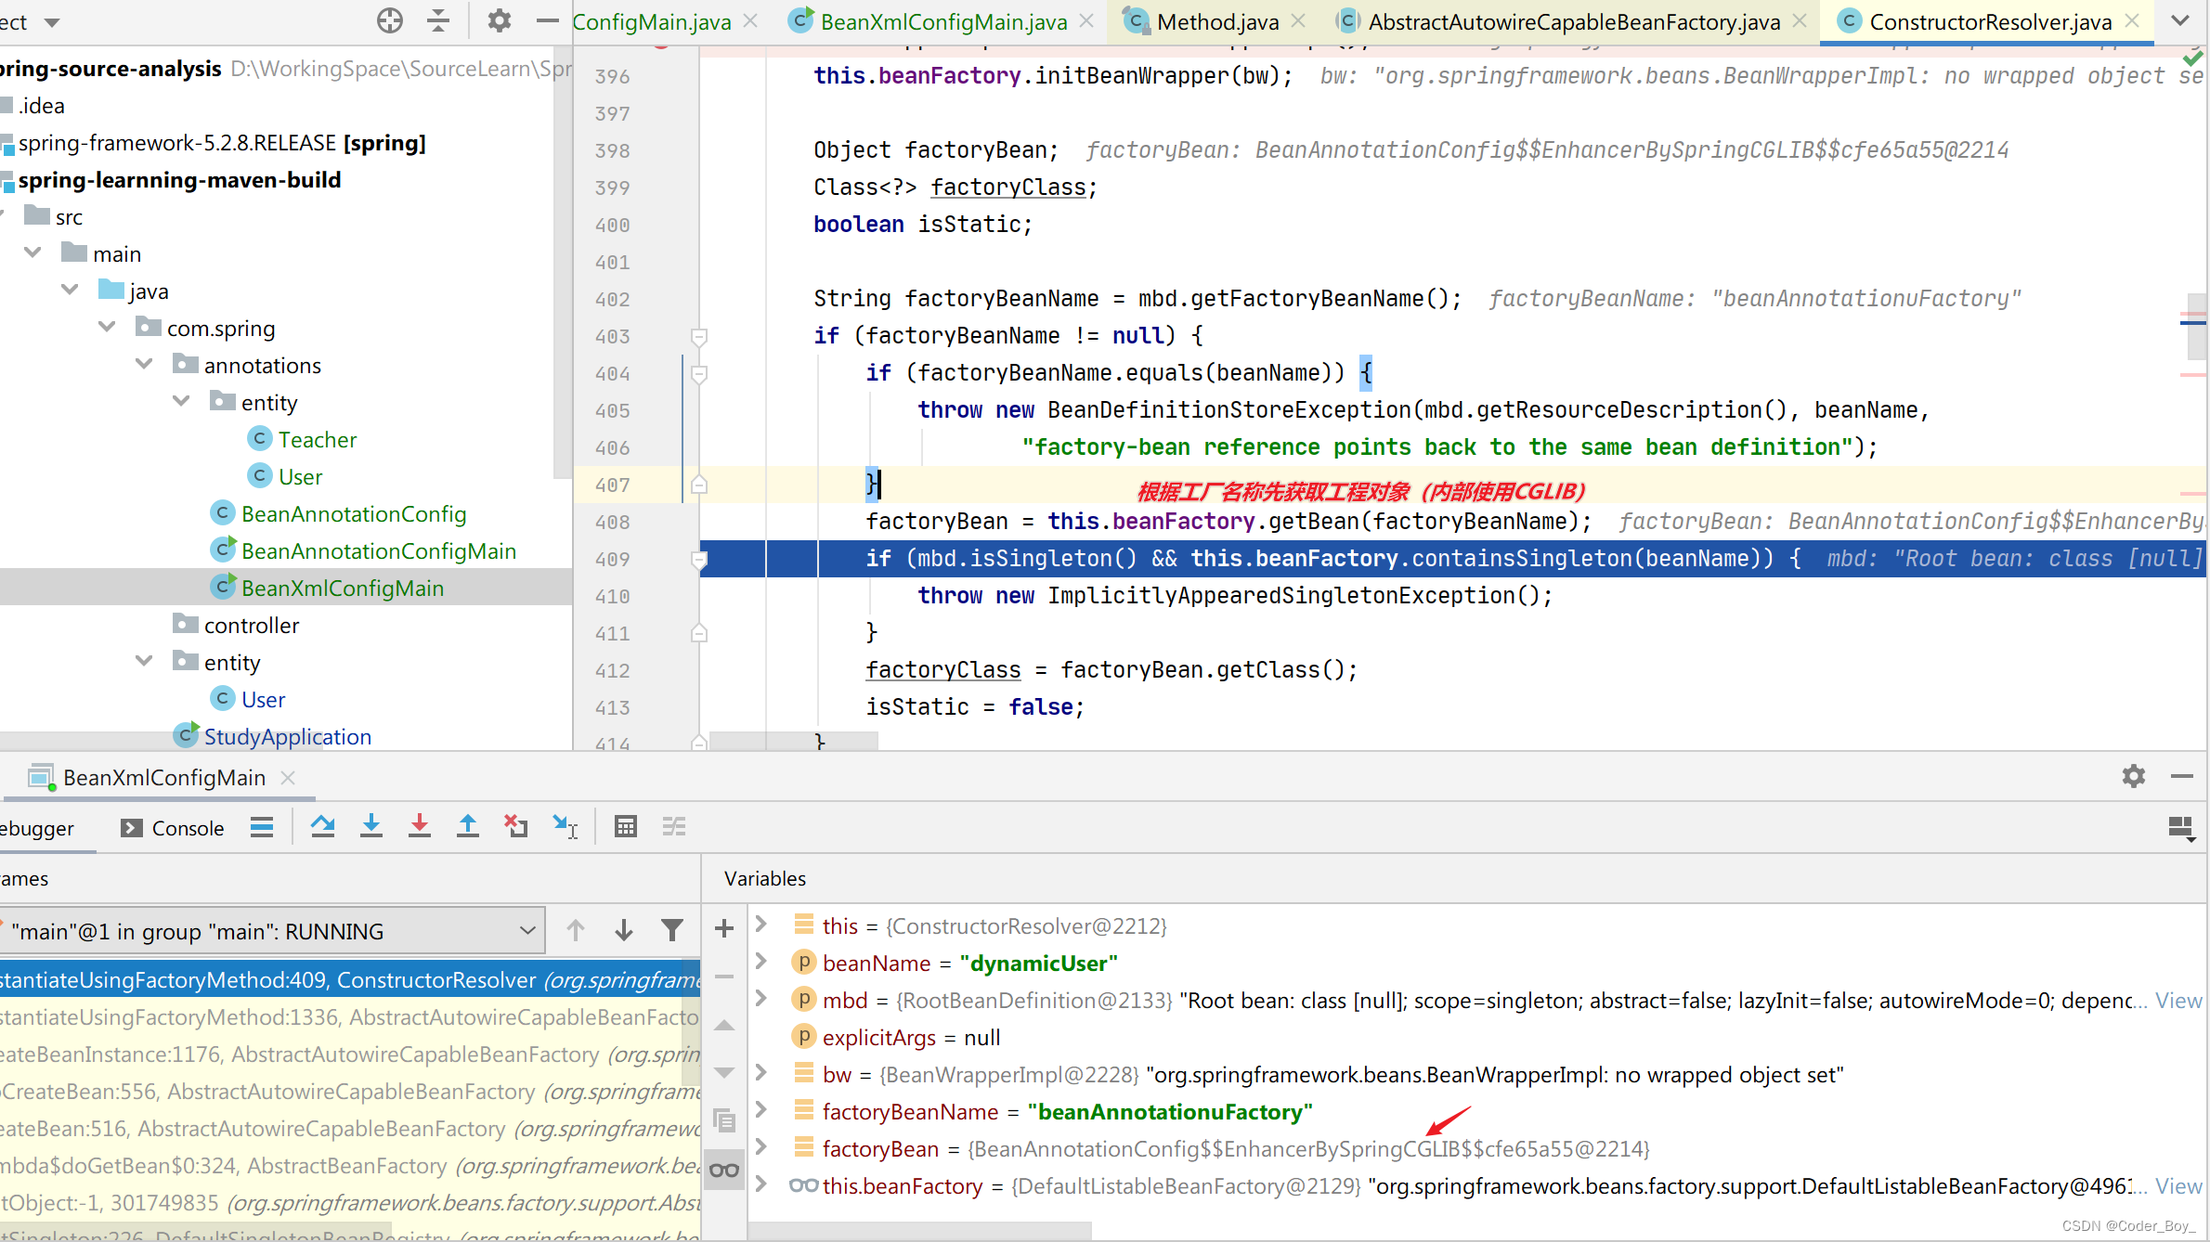
Task: Click Drop Frame icon
Action: point(516,826)
